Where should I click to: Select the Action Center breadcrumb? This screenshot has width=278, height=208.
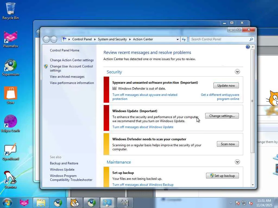[x=143, y=39]
